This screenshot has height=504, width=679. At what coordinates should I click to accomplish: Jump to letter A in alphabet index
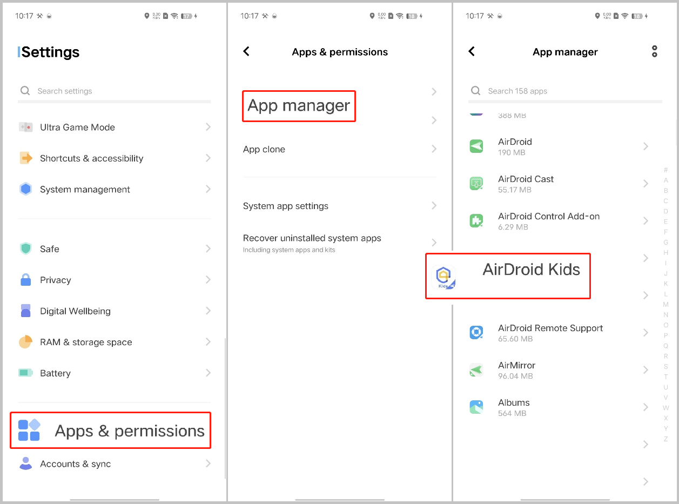tap(665, 180)
